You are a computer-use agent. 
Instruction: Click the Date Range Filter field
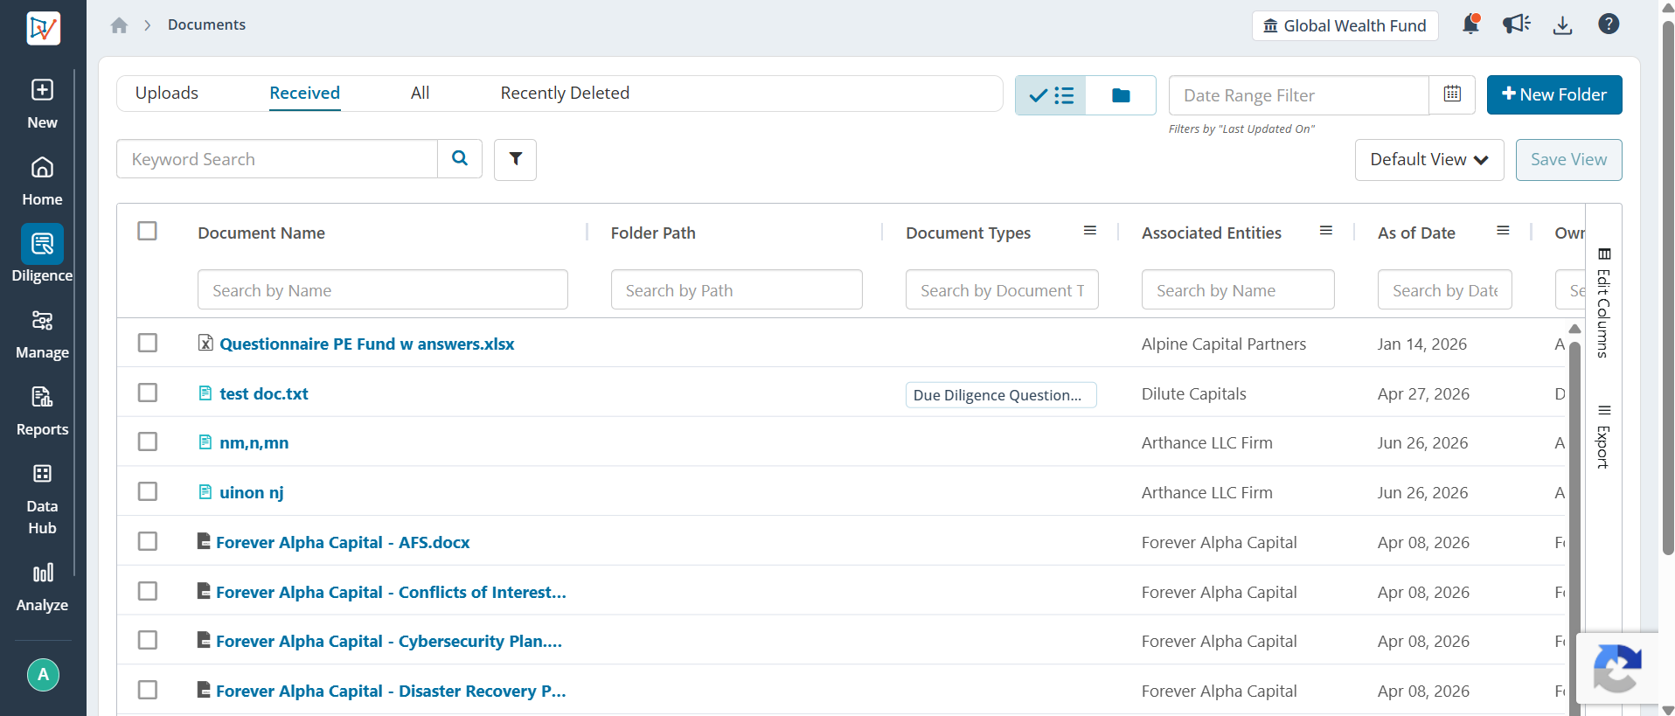(x=1299, y=95)
